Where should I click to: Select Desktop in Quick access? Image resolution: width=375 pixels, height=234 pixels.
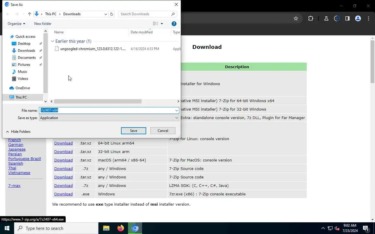[24, 44]
